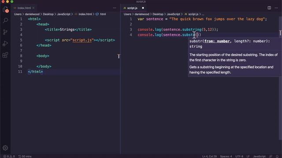Screen dimensions: 282x158
Task: Change language mode from JavaScript
Action: pyautogui.click(x=259, y=156)
